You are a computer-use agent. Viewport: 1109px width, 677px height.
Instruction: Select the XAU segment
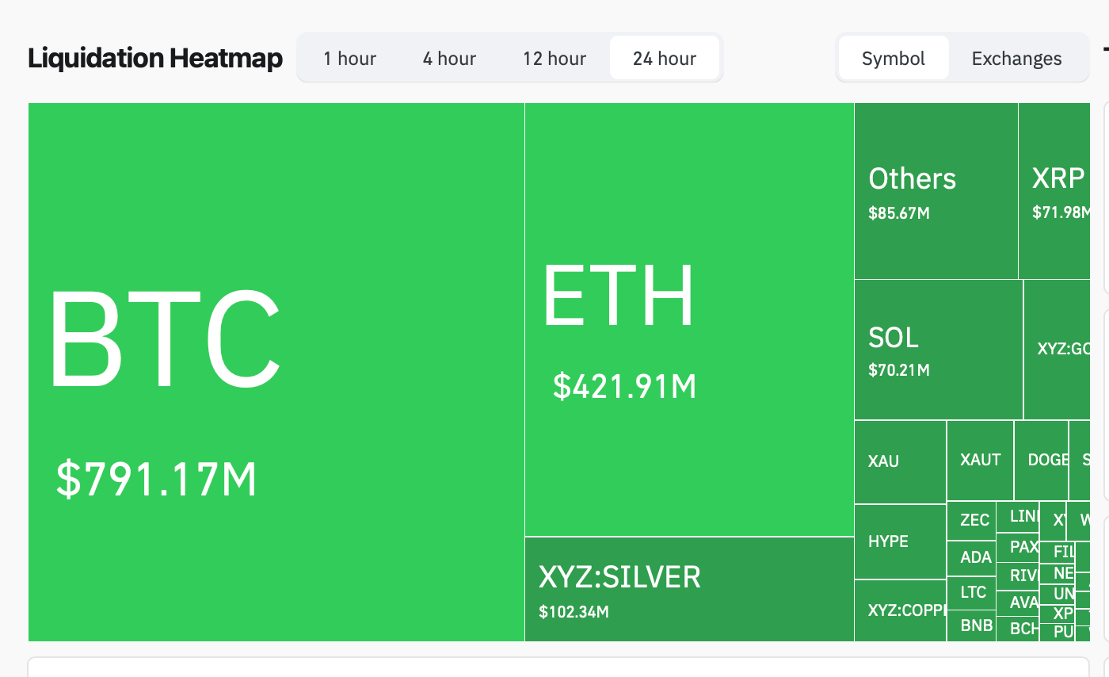tap(899, 460)
